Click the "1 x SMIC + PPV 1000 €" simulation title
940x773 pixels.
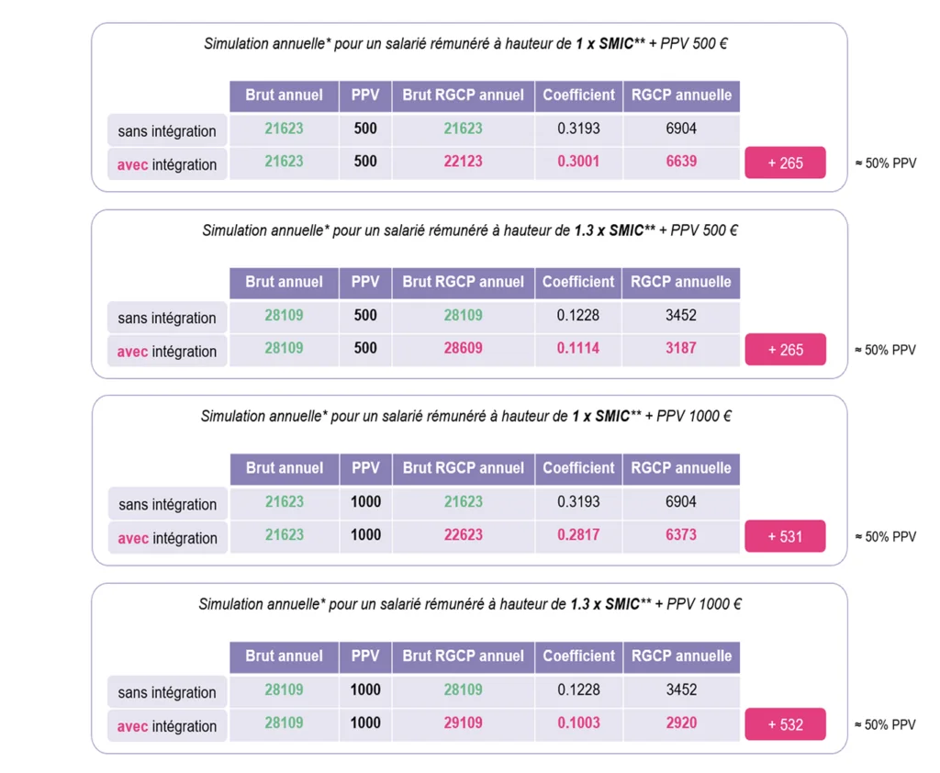coord(465,416)
